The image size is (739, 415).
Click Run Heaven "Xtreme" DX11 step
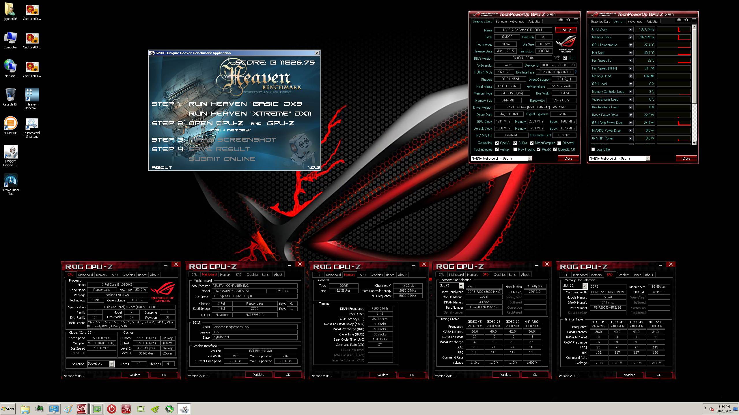250,113
